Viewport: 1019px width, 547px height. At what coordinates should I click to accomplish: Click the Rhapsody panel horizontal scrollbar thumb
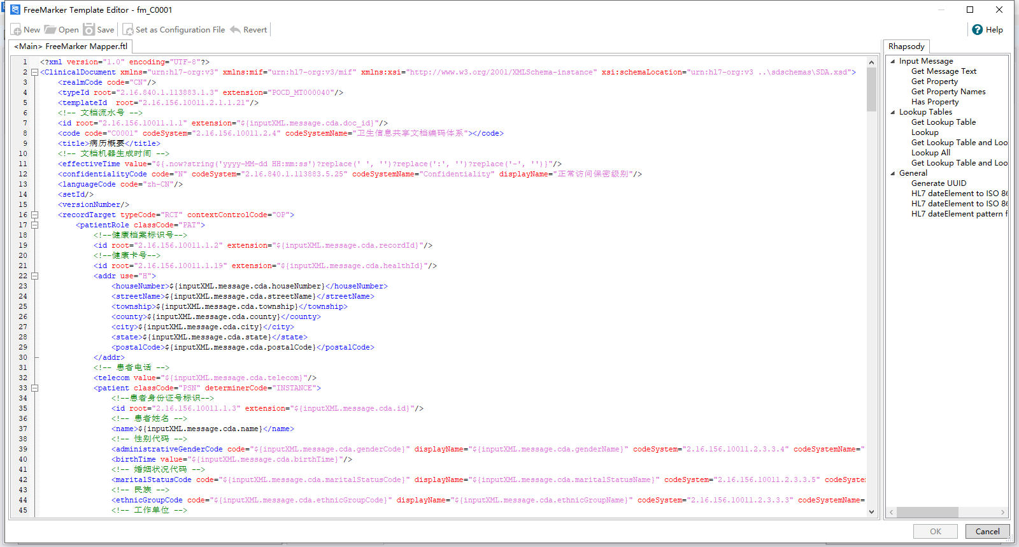click(927, 512)
